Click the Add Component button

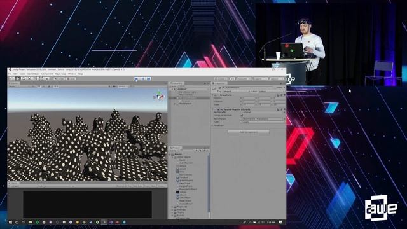coord(249,132)
